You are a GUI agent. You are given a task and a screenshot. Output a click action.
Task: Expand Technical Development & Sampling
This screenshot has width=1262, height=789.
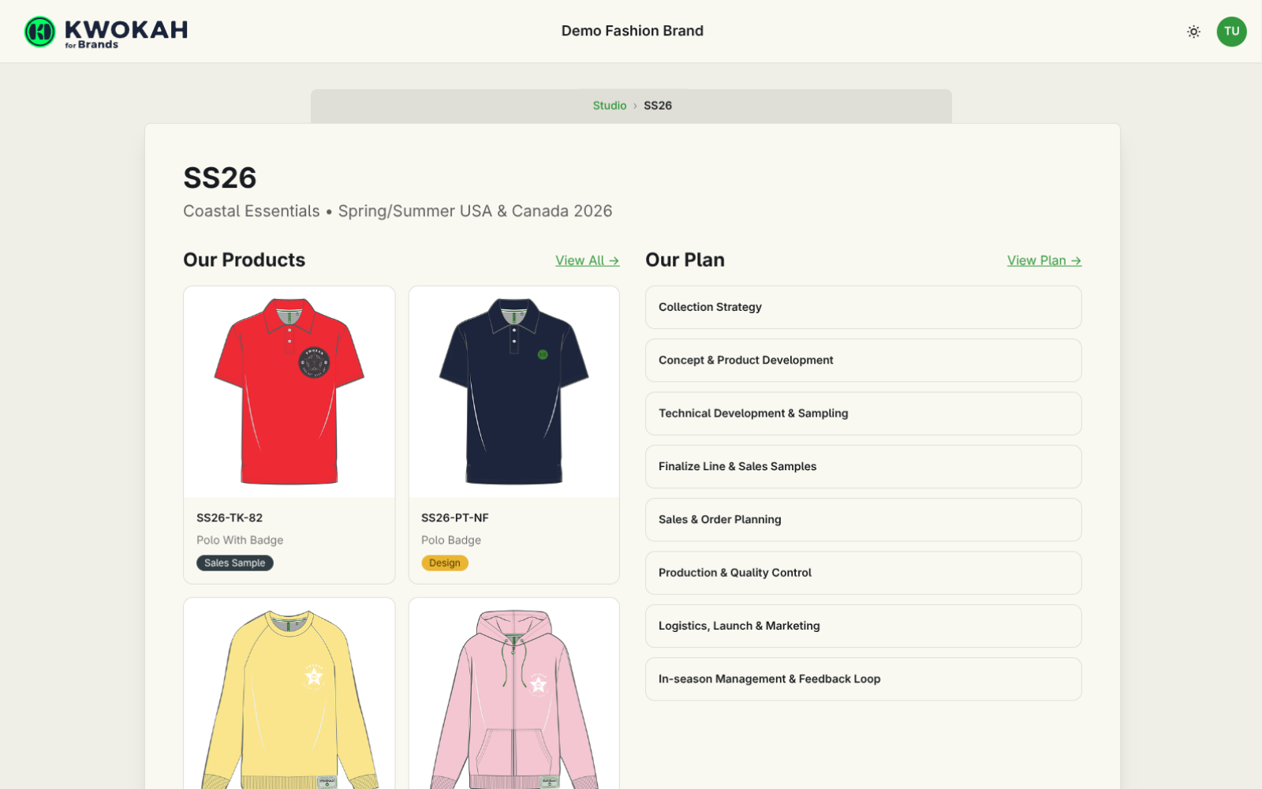[863, 413]
